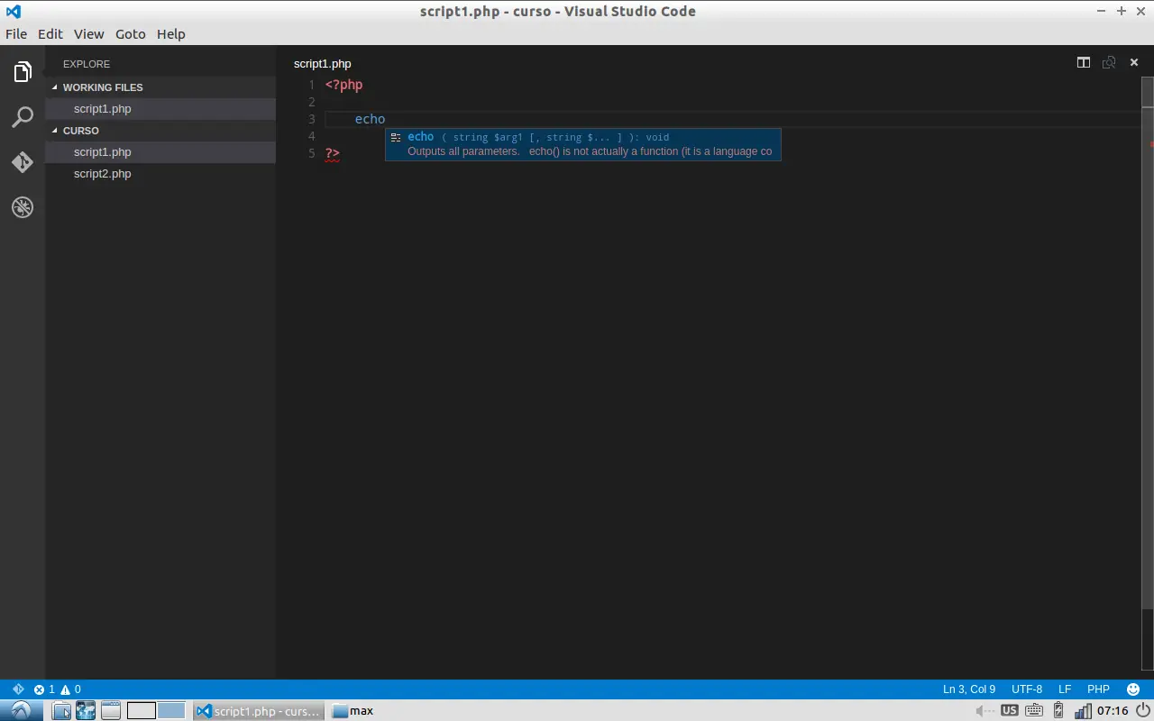Place cursor on the <?php line

343,85
